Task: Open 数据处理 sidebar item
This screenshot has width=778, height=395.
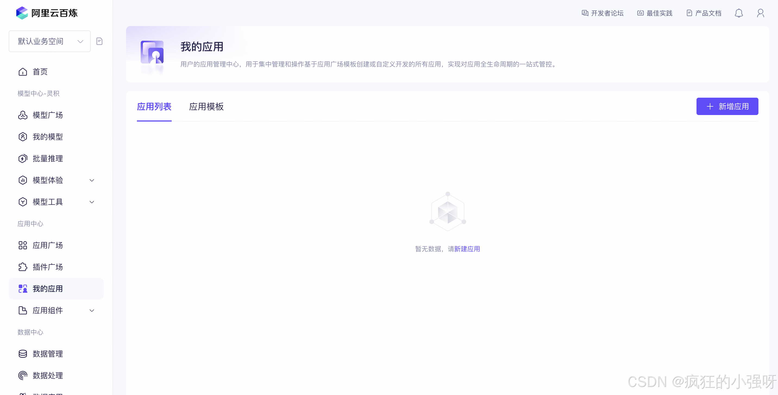Action: (48, 375)
